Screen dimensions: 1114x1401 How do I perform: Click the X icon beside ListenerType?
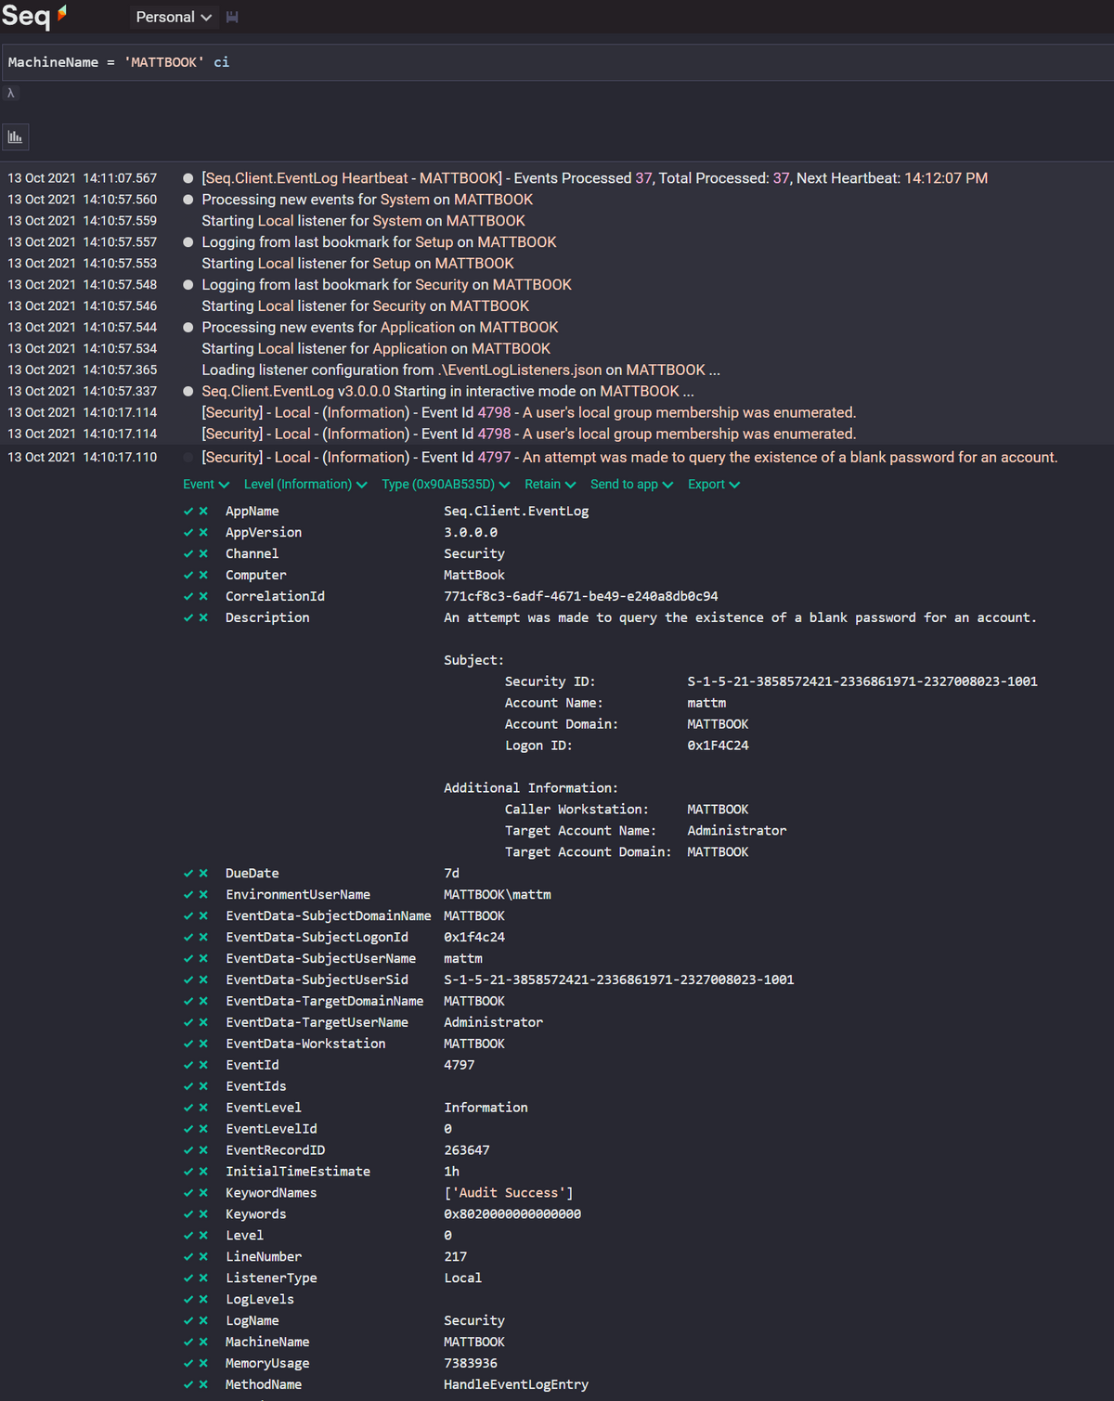(x=203, y=1278)
